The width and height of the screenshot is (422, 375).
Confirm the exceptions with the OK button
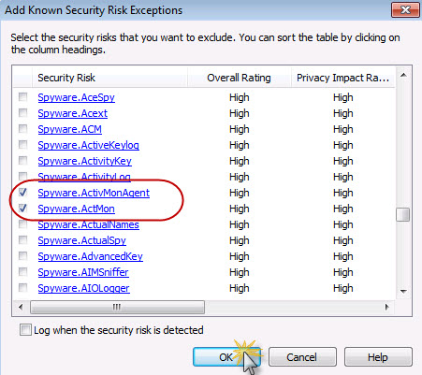click(226, 357)
